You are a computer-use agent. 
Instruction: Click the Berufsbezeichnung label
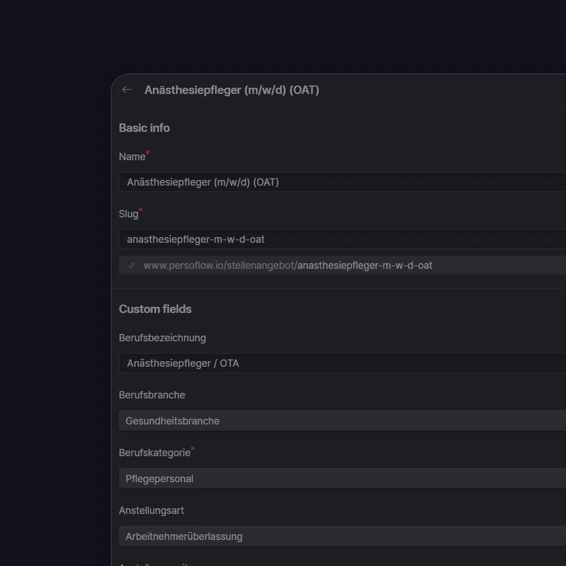pyautogui.click(x=162, y=338)
